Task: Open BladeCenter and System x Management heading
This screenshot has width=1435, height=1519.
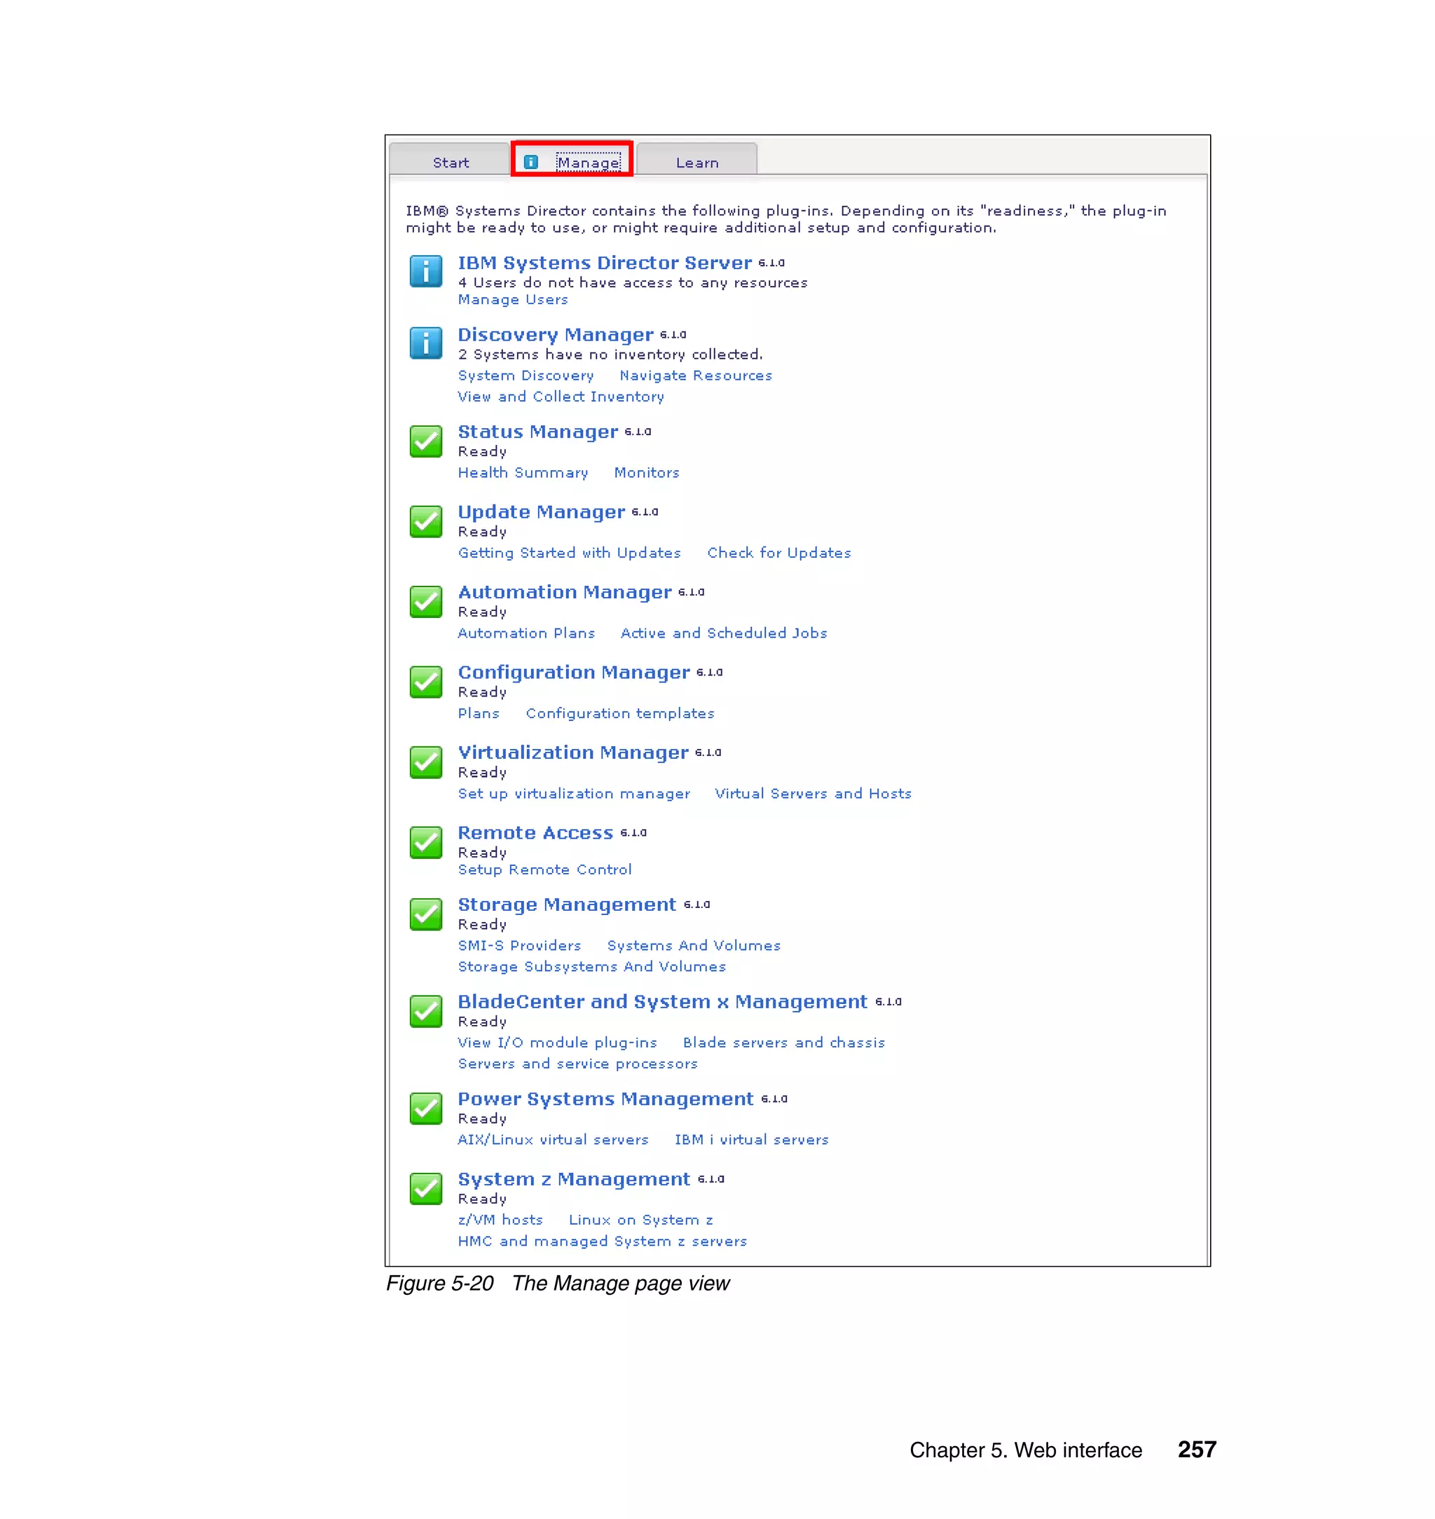Action: pos(662,1003)
